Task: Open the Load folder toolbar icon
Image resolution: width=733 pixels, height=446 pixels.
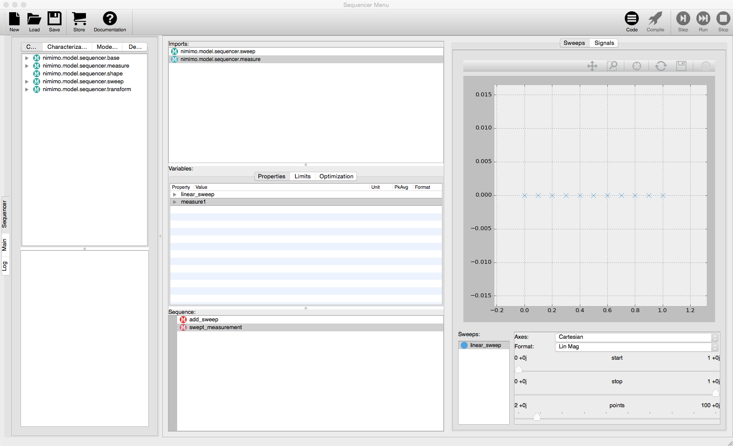Action: click(34, 19)
